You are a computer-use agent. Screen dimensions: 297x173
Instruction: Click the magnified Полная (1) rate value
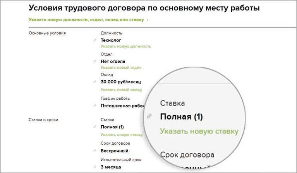coord(182,117)
